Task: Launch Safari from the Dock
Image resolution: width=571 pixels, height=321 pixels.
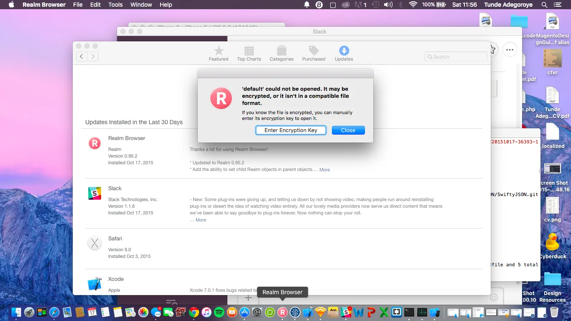Action: pos(54,312)
